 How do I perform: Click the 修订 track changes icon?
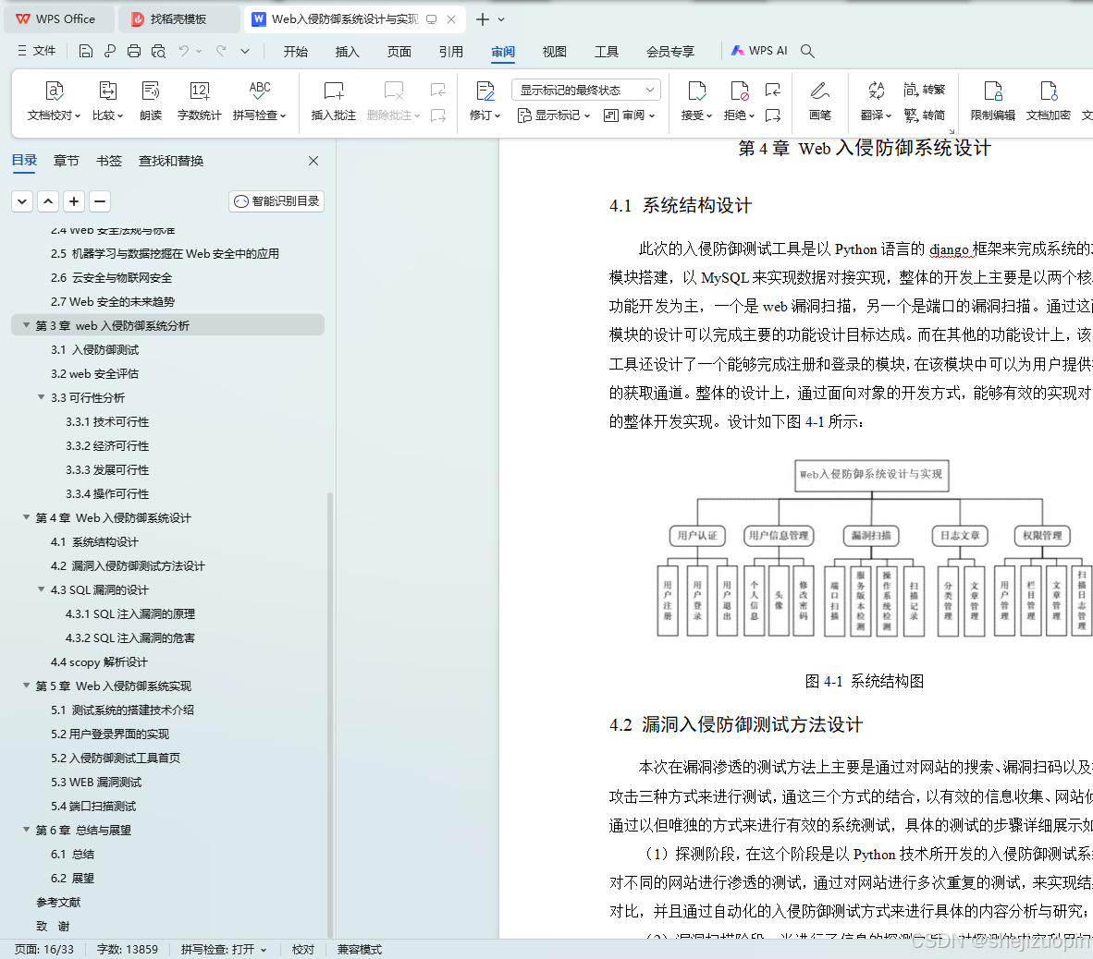point(485,91)
